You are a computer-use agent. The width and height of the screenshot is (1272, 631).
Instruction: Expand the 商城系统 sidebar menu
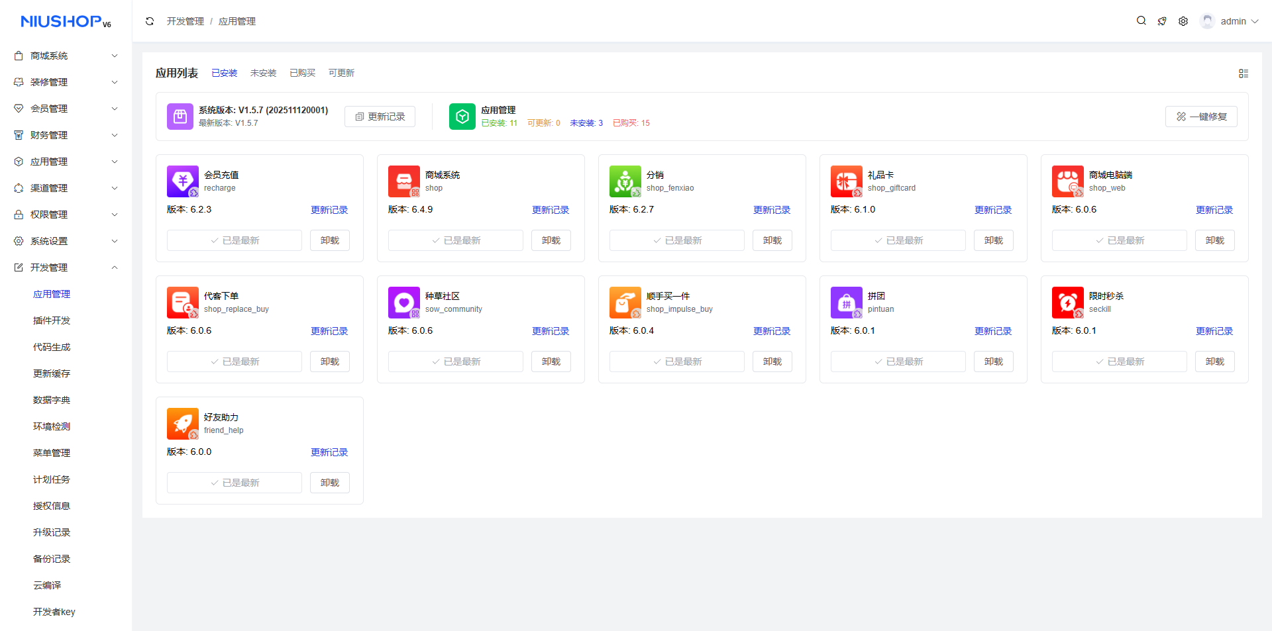click(x=66, y=56)
